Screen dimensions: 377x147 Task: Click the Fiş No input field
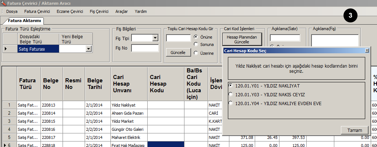(x=145, y=48)
